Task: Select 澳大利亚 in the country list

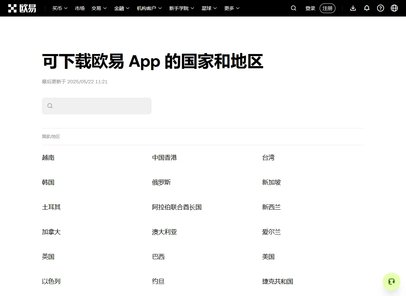Action: pyautogui.click(x=164, y=232)
